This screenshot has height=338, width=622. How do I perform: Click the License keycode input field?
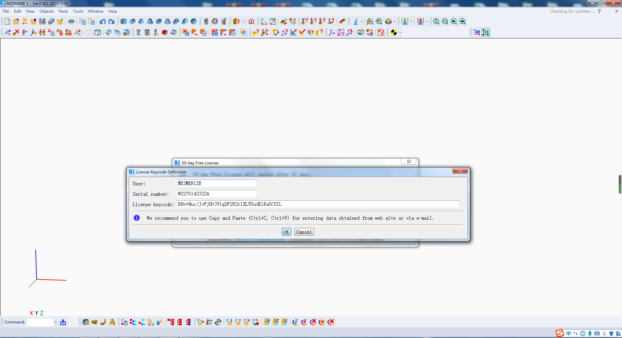318,204
